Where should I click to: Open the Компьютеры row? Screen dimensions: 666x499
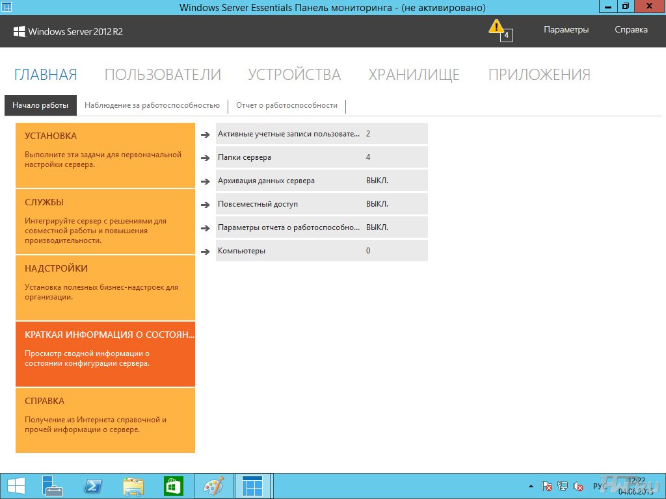321,250
